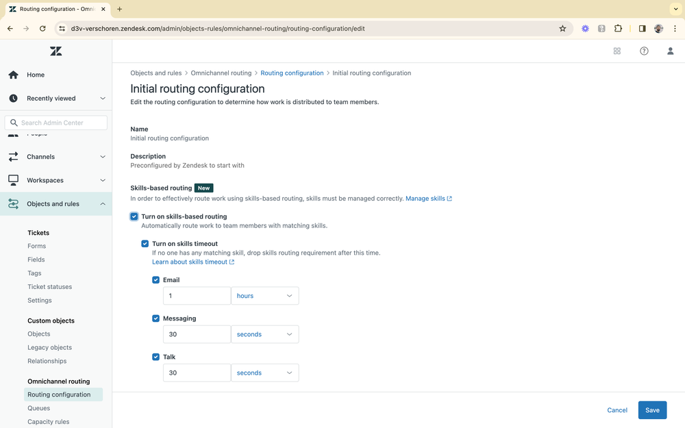Open the Channels section icon
The image size is (685, 428).
click(13, 156)
